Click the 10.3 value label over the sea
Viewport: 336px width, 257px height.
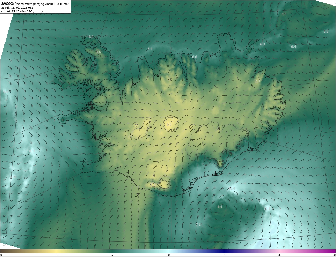point(267,209)
